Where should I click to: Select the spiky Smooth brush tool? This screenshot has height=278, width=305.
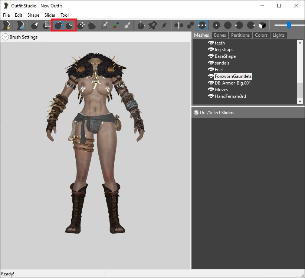coord(92,26)
